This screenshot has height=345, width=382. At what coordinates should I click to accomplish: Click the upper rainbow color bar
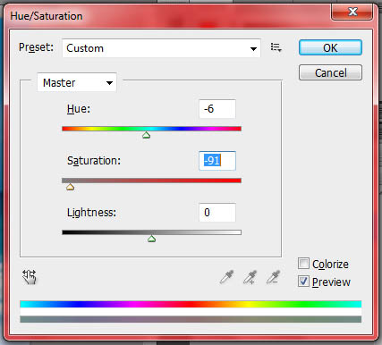tap(191, 304)
